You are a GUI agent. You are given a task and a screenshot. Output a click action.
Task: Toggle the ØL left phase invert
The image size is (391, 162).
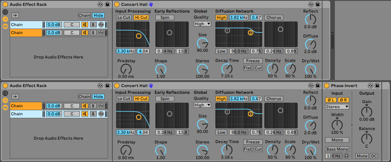[331, 100]
